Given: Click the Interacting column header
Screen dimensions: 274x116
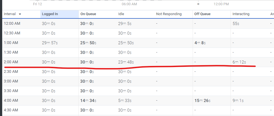Looking at the screenshot, I should pos(241,14).
